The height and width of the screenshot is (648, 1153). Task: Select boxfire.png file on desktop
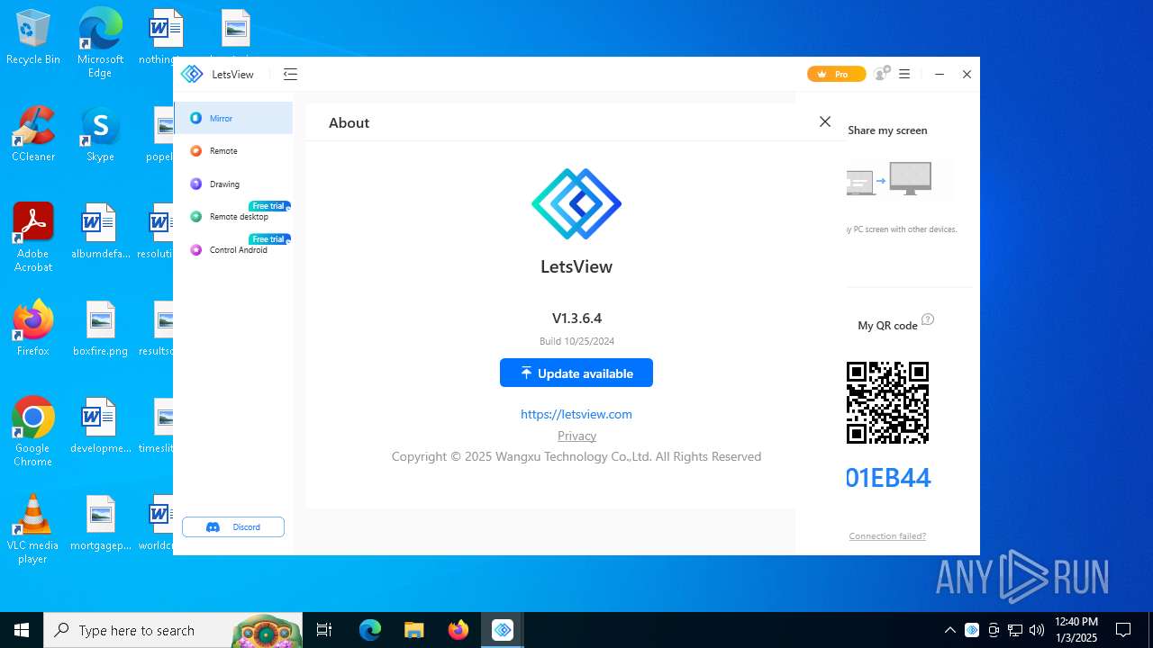(x=100, y=328)
